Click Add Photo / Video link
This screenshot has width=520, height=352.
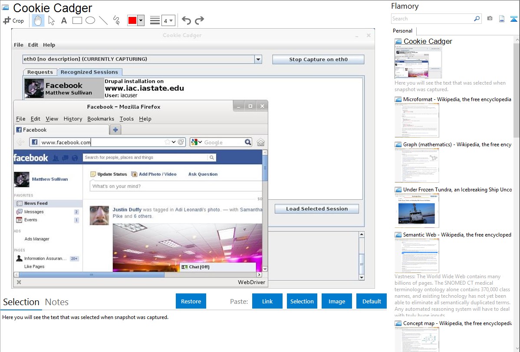[x=154, y=174]
